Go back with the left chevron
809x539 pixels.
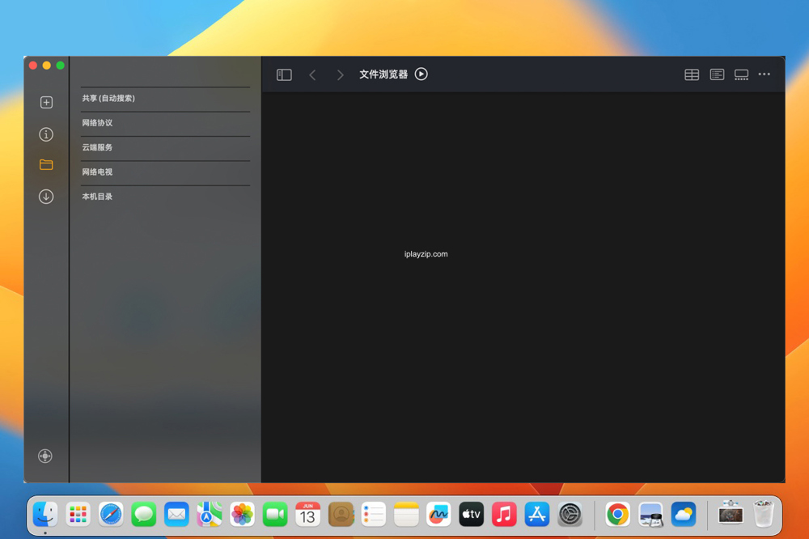pyautogui.click(x=312, y=74)
